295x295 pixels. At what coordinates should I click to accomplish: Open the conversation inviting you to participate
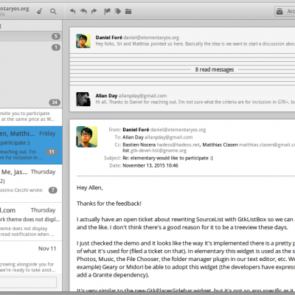coord(31,117)
